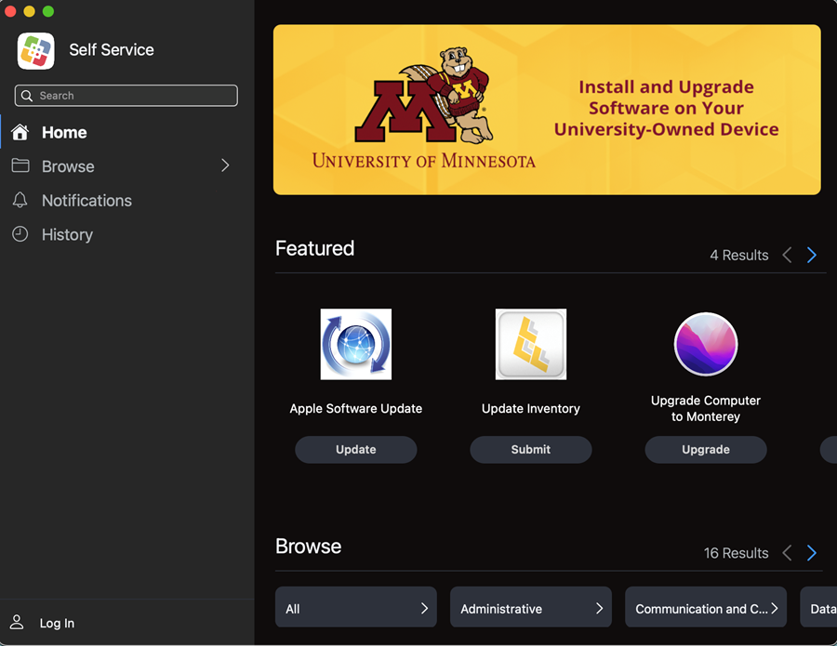837x646 pixels.
Task: Open Notifications in the sidebar
Action: (127, 200)
